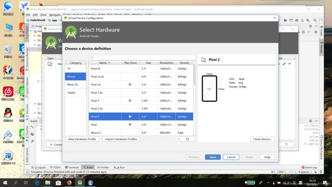This screenshot has height=187, width=332.
Task: Open the Build tool window tab
Action: [x=88, y=167]
